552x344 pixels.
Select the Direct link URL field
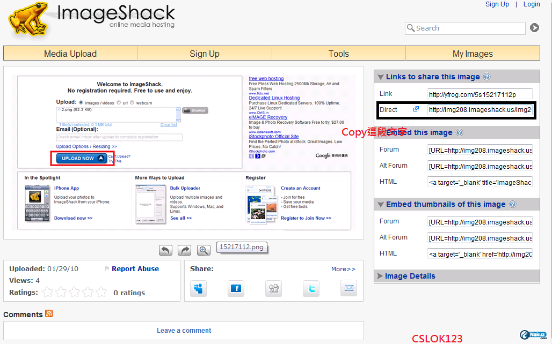point(480,110)
